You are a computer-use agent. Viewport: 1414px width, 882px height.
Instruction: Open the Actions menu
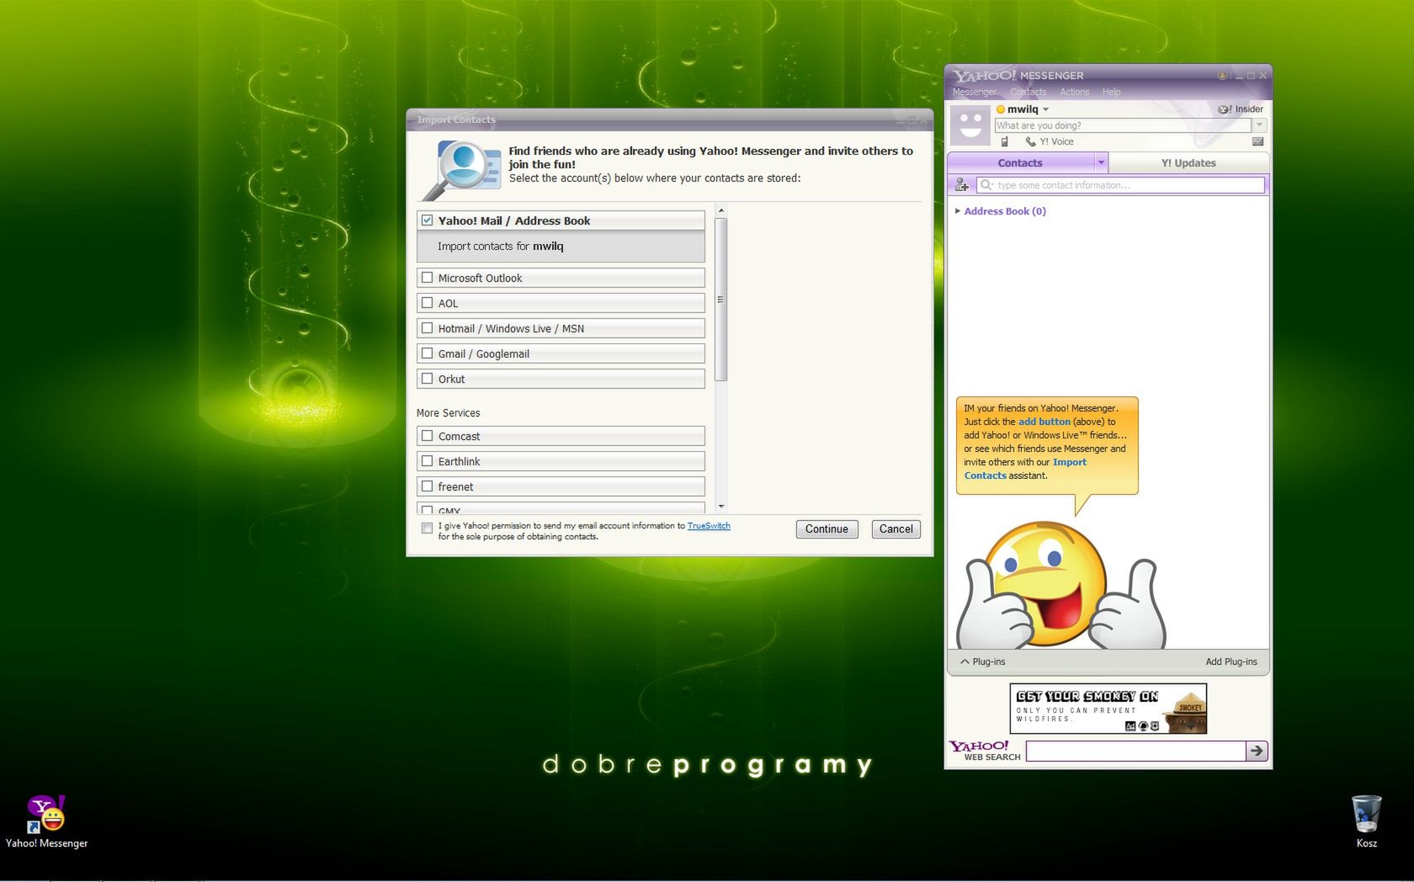coord(1075,92)
